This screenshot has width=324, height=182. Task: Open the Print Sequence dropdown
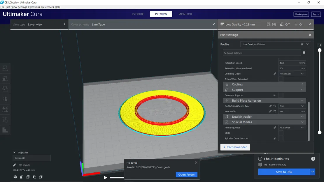(292, 128)
